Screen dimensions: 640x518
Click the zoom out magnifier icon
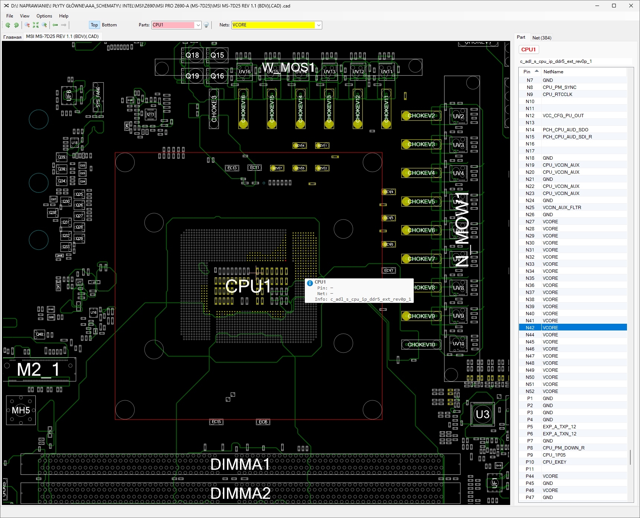(27, 25)
